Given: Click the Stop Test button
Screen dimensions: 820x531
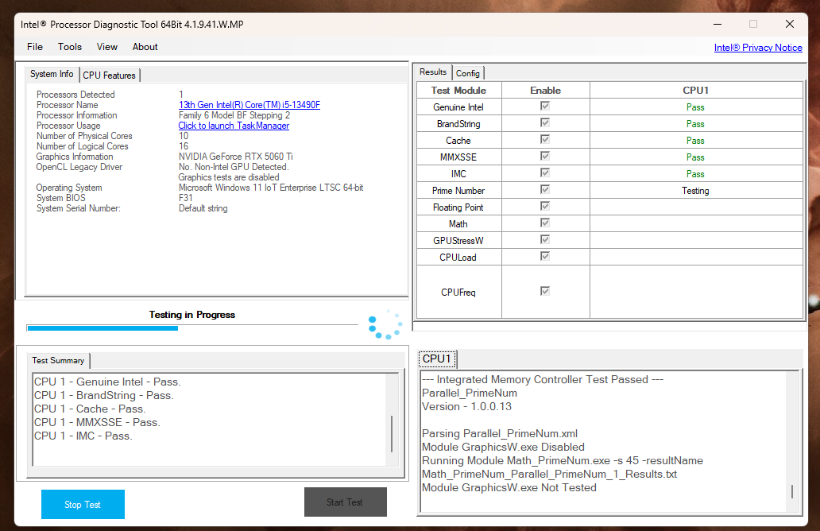Looking at the screenshot, I should point(83,504).
